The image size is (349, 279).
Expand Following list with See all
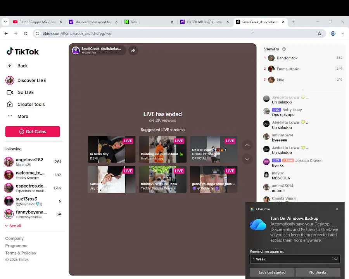click(13, 226)
